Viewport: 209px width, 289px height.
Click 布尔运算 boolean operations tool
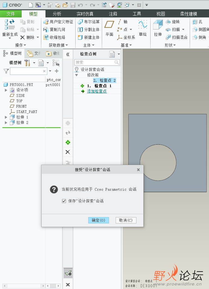click(x=89, y=22)
